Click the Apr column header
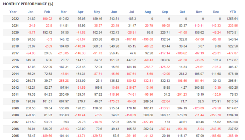Screen dimensions: 245x140 coord(80,12)
